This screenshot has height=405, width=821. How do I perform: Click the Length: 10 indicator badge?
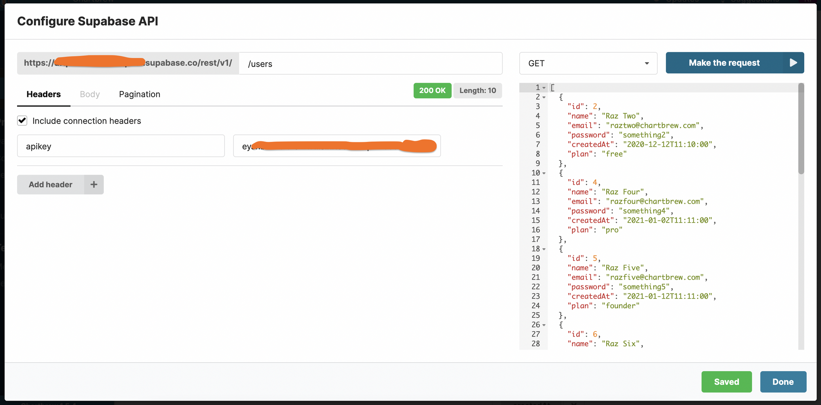pos(478,90)
